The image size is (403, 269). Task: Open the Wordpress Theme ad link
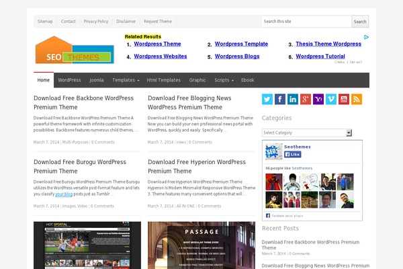(x=157, y=44)
